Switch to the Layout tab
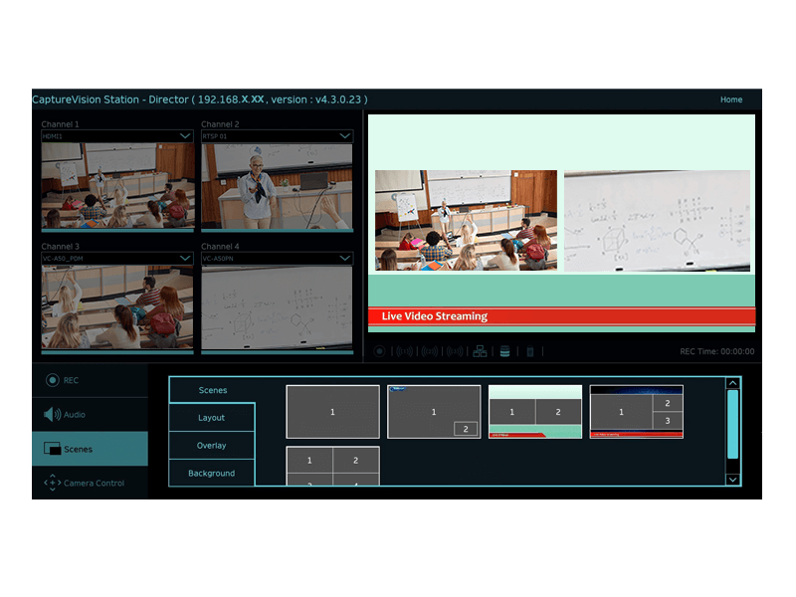The image size is (796, 597). [x=211, y=418]
